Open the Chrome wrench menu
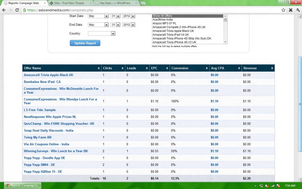 click(x=298, y=10)
